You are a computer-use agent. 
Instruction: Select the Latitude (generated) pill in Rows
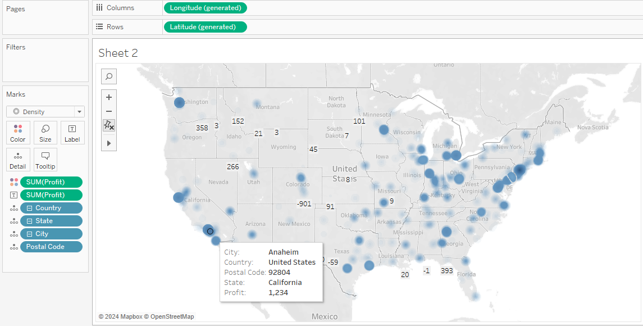pyautogui.click(x=204, y=27)
